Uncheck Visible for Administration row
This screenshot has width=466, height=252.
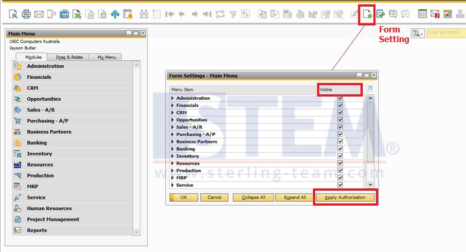[340, 98]
